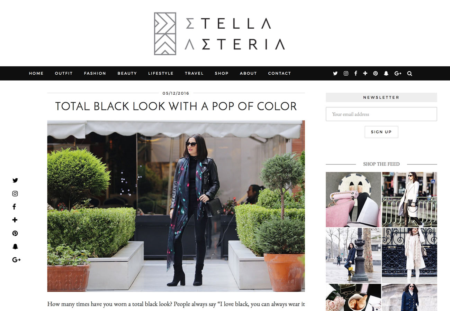Viewport: 450px width, 311px height.
Task: Click the Pinterest icon in the navbar
Action: 375,73
